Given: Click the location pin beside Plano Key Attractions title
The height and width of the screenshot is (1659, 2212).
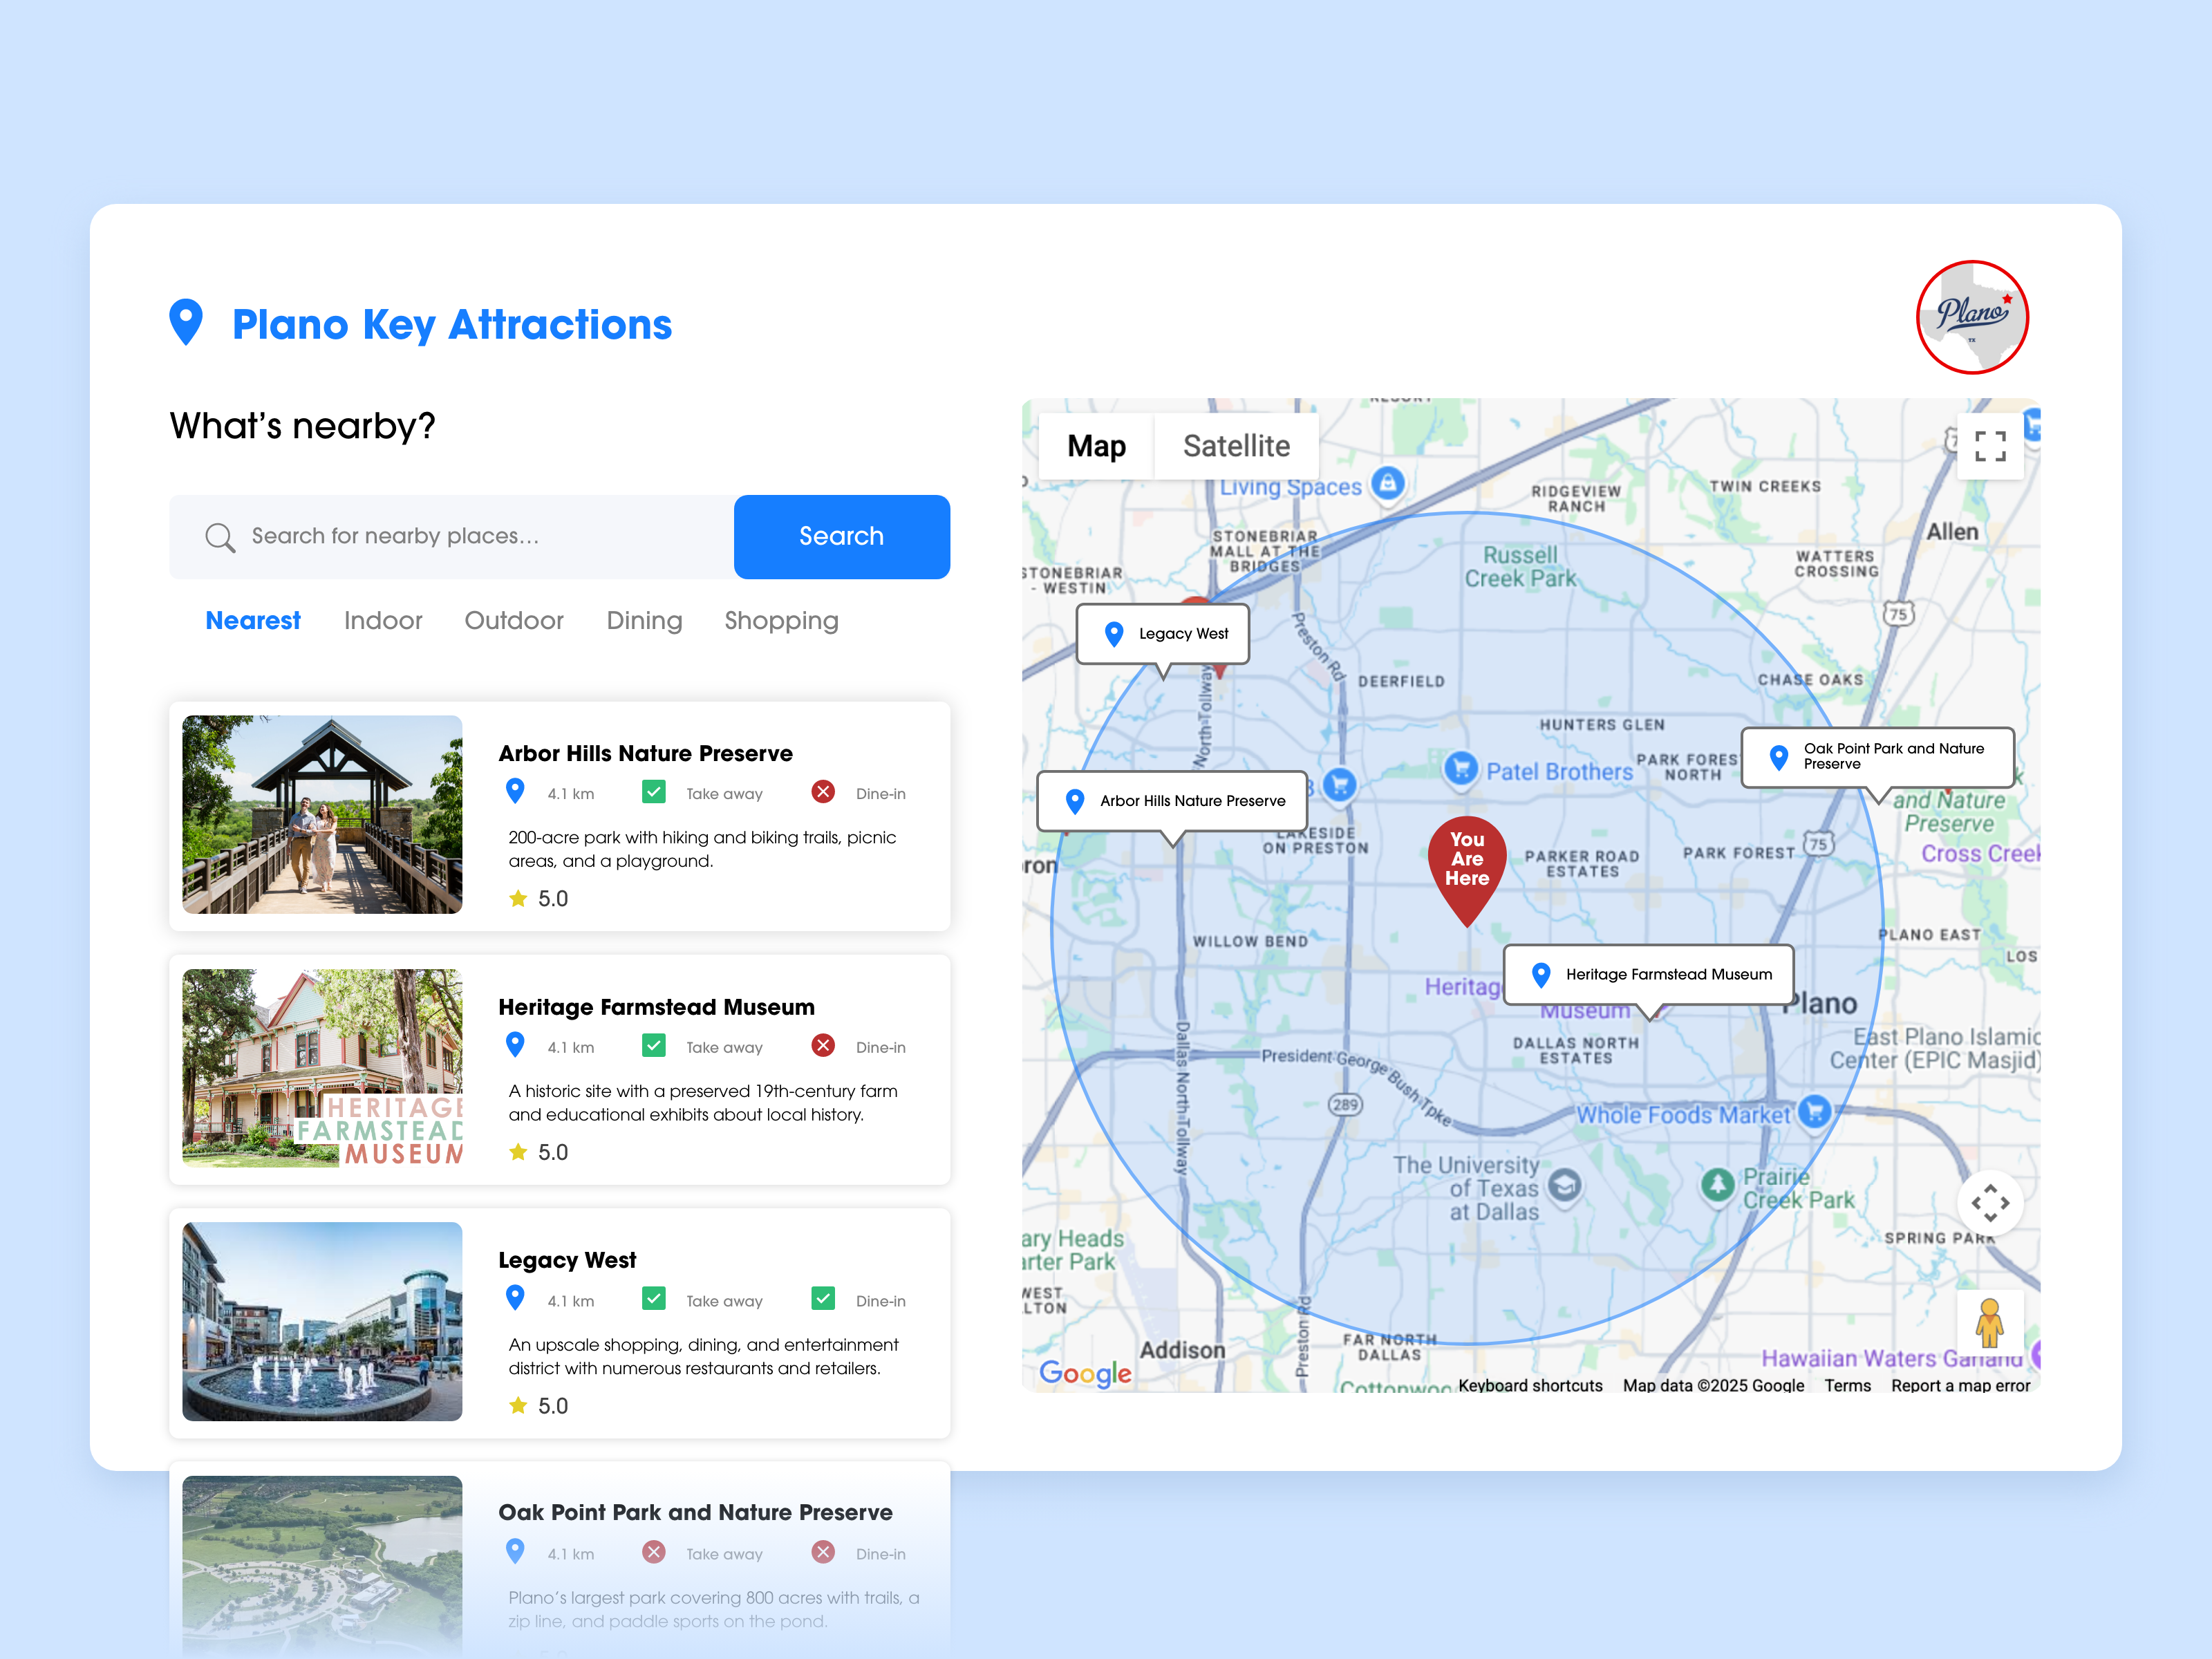Looking at the screenshot, I should click(x=186, y=323).
